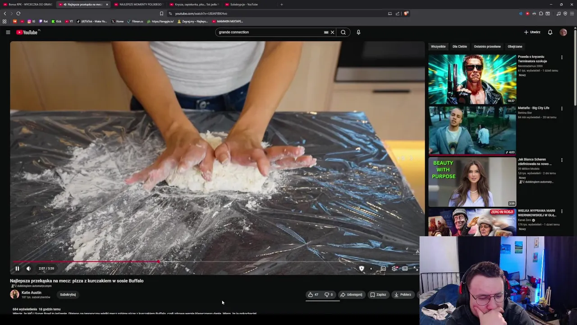Screen dimensions: 577x325
Task: Dislike the video with thumbs down
Action: [x=329, y=295]
